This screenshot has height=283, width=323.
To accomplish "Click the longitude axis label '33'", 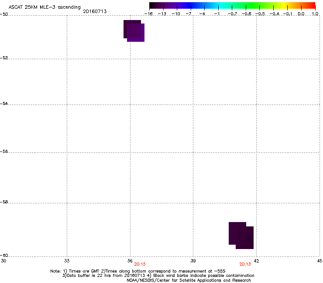I will pos(67,261).
